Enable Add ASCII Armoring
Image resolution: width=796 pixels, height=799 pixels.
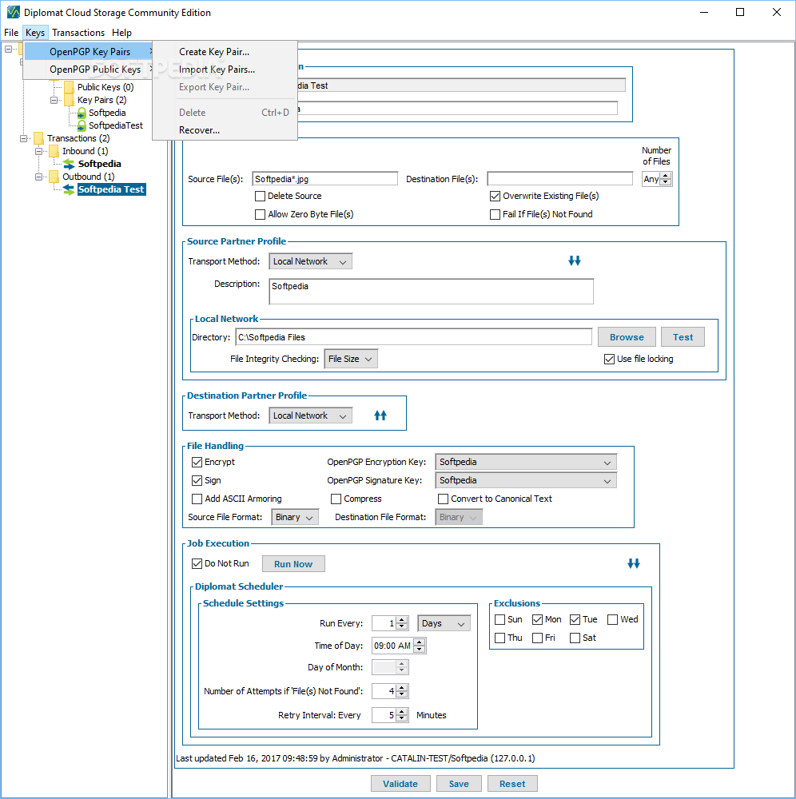197,499
